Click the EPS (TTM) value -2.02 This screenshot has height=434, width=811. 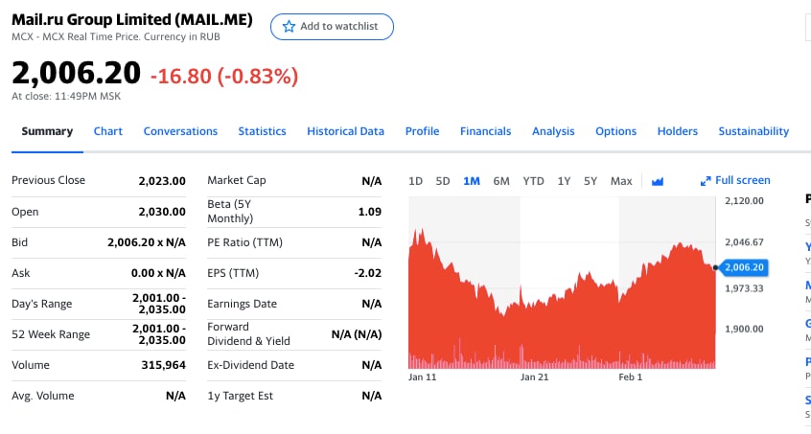(x=368, y=273)
